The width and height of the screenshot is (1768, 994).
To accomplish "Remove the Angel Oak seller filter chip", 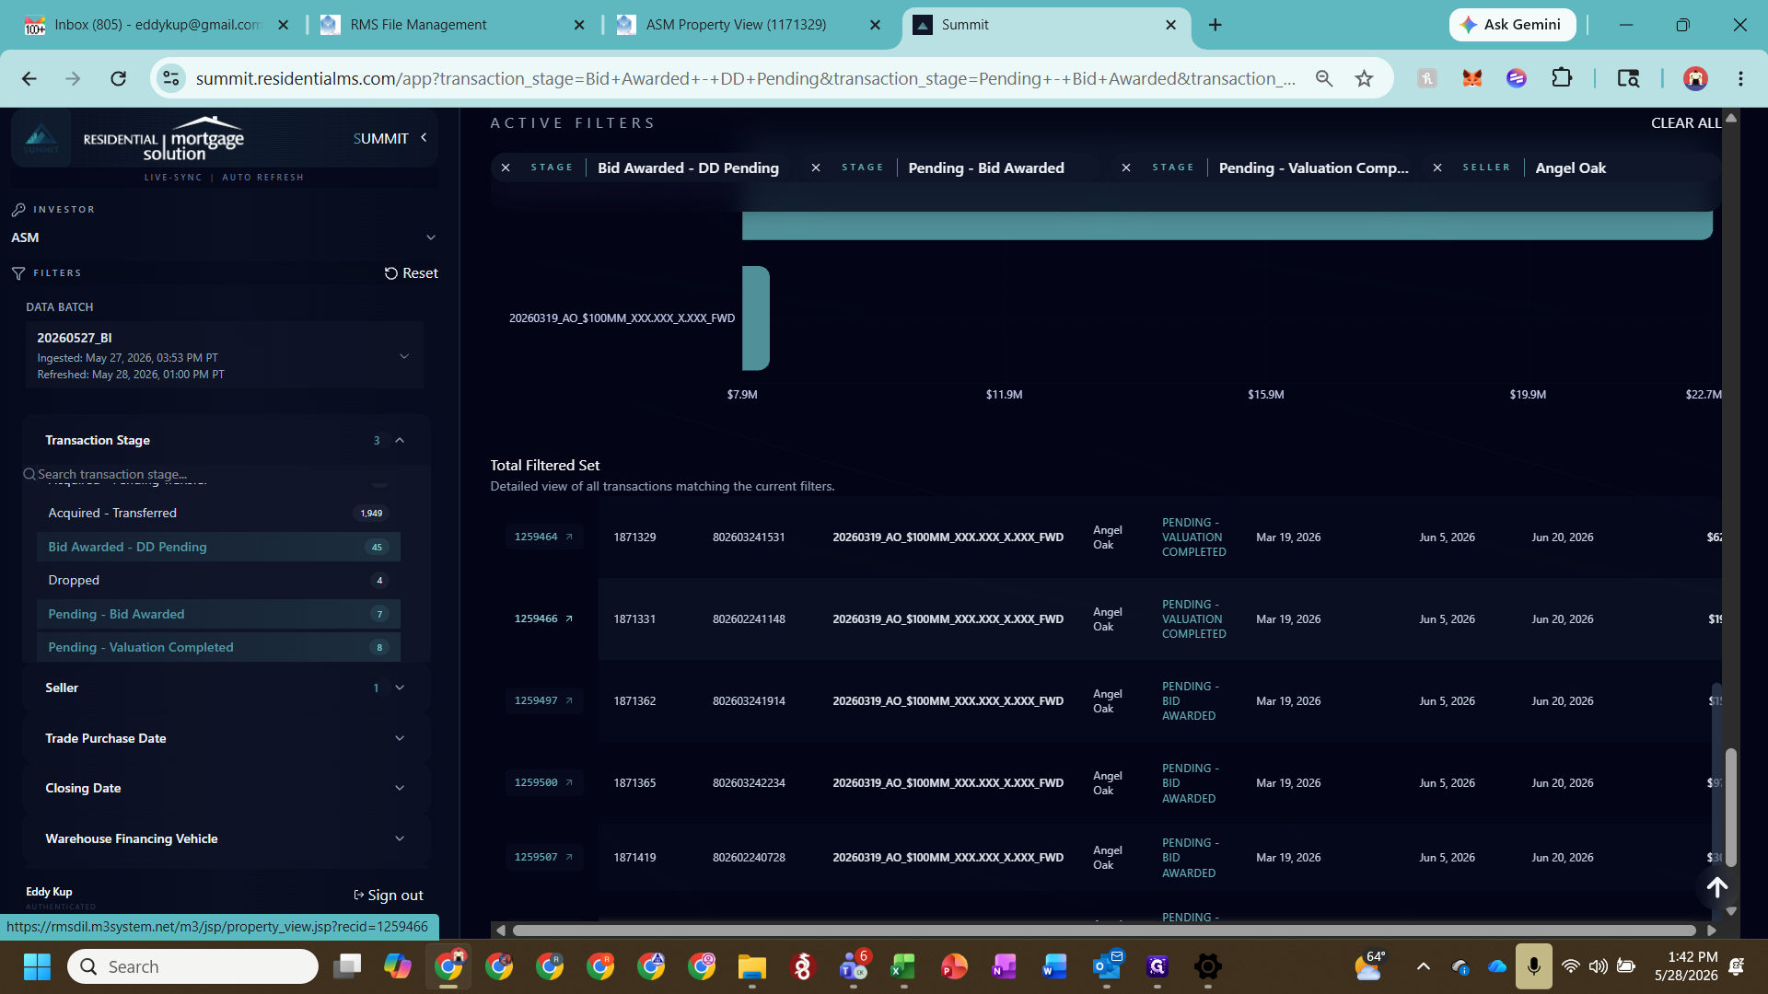I will pyautogui.click(x=1437, y=168).
